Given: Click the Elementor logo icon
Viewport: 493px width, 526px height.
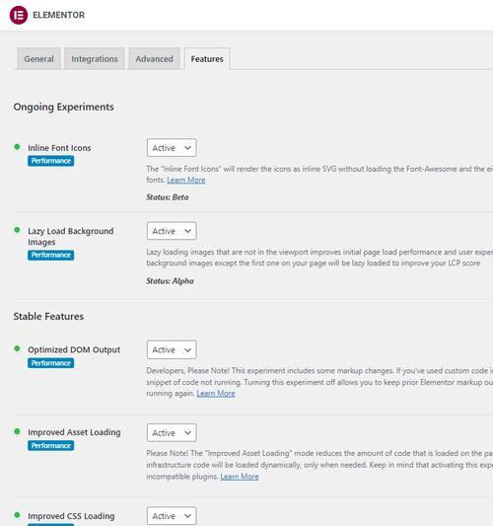Looking at the screenshot, I should point(19,15).
